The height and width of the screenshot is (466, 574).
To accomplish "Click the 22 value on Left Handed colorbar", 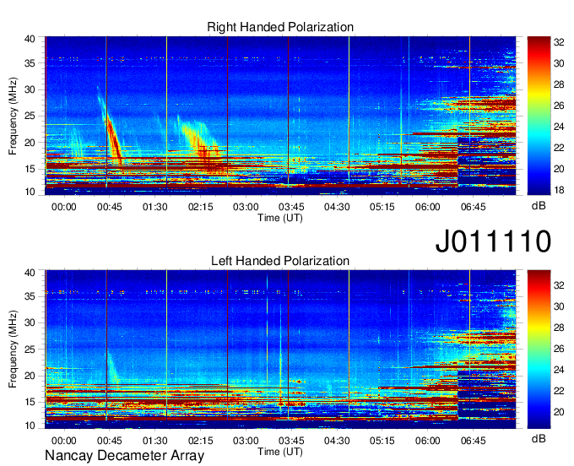I will (x=559, y=391).
